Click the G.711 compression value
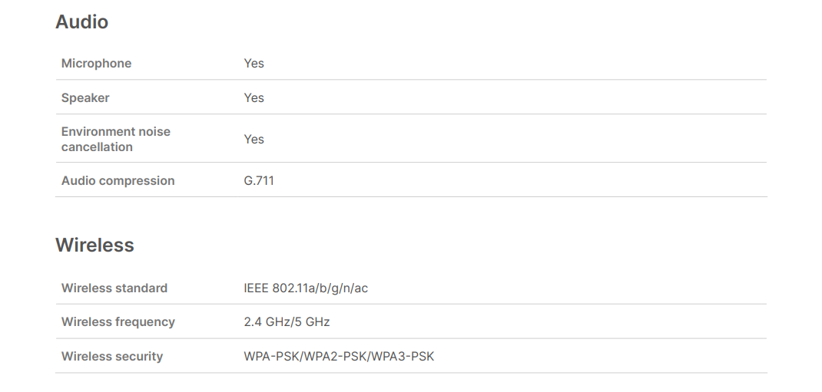 coord(259,181)
